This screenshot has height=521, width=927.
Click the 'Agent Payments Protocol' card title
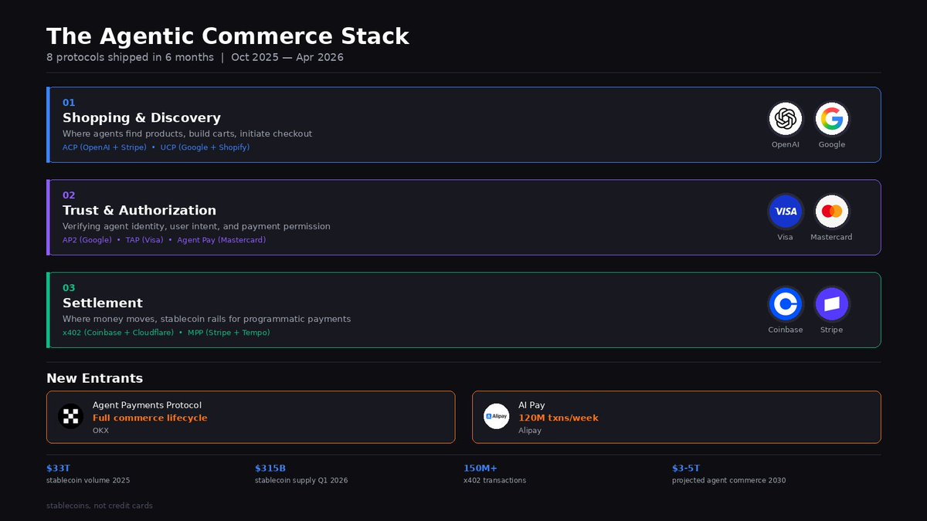click(x=147, y=405)
